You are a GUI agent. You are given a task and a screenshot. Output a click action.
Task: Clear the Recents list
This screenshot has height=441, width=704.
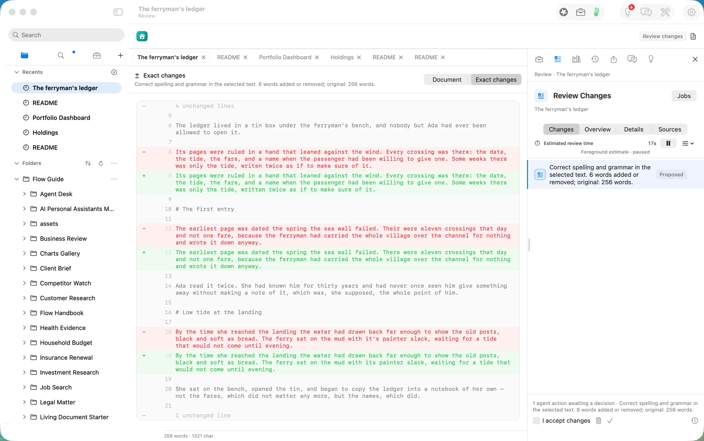click(114, 72)
